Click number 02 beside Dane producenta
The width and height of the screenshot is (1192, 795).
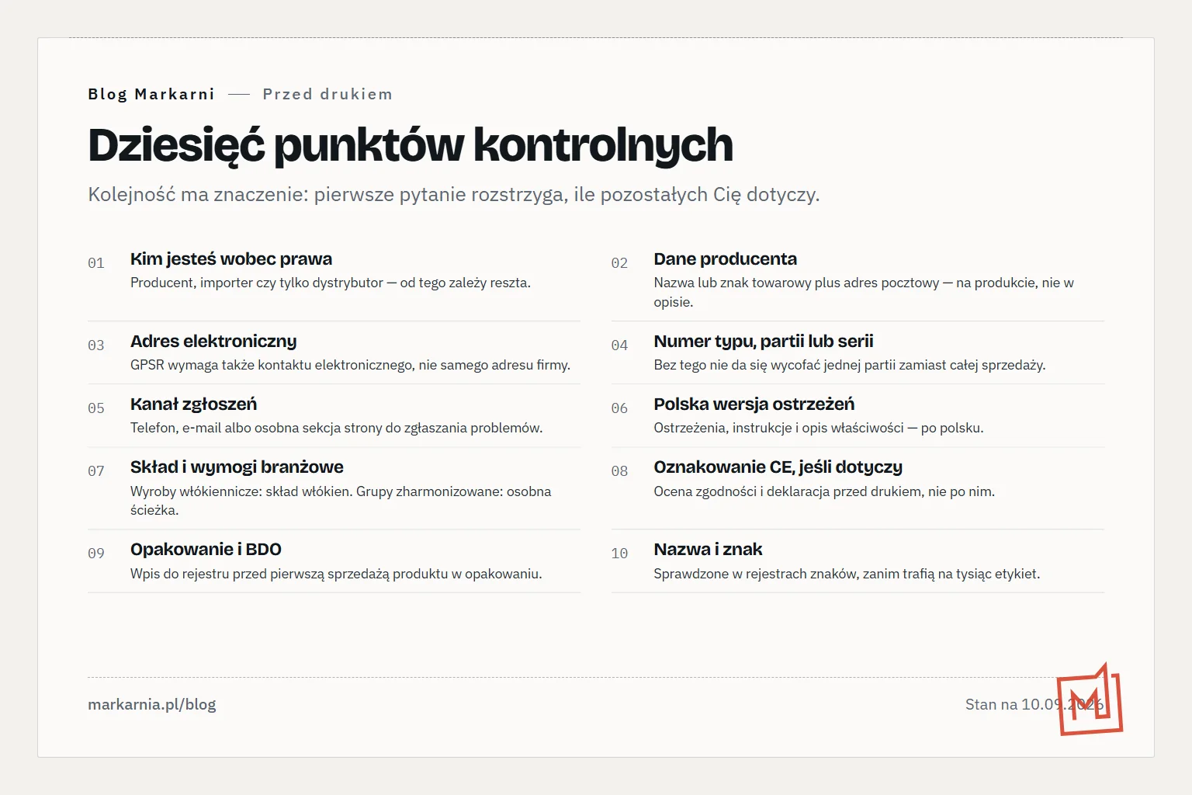pos(619,263)
